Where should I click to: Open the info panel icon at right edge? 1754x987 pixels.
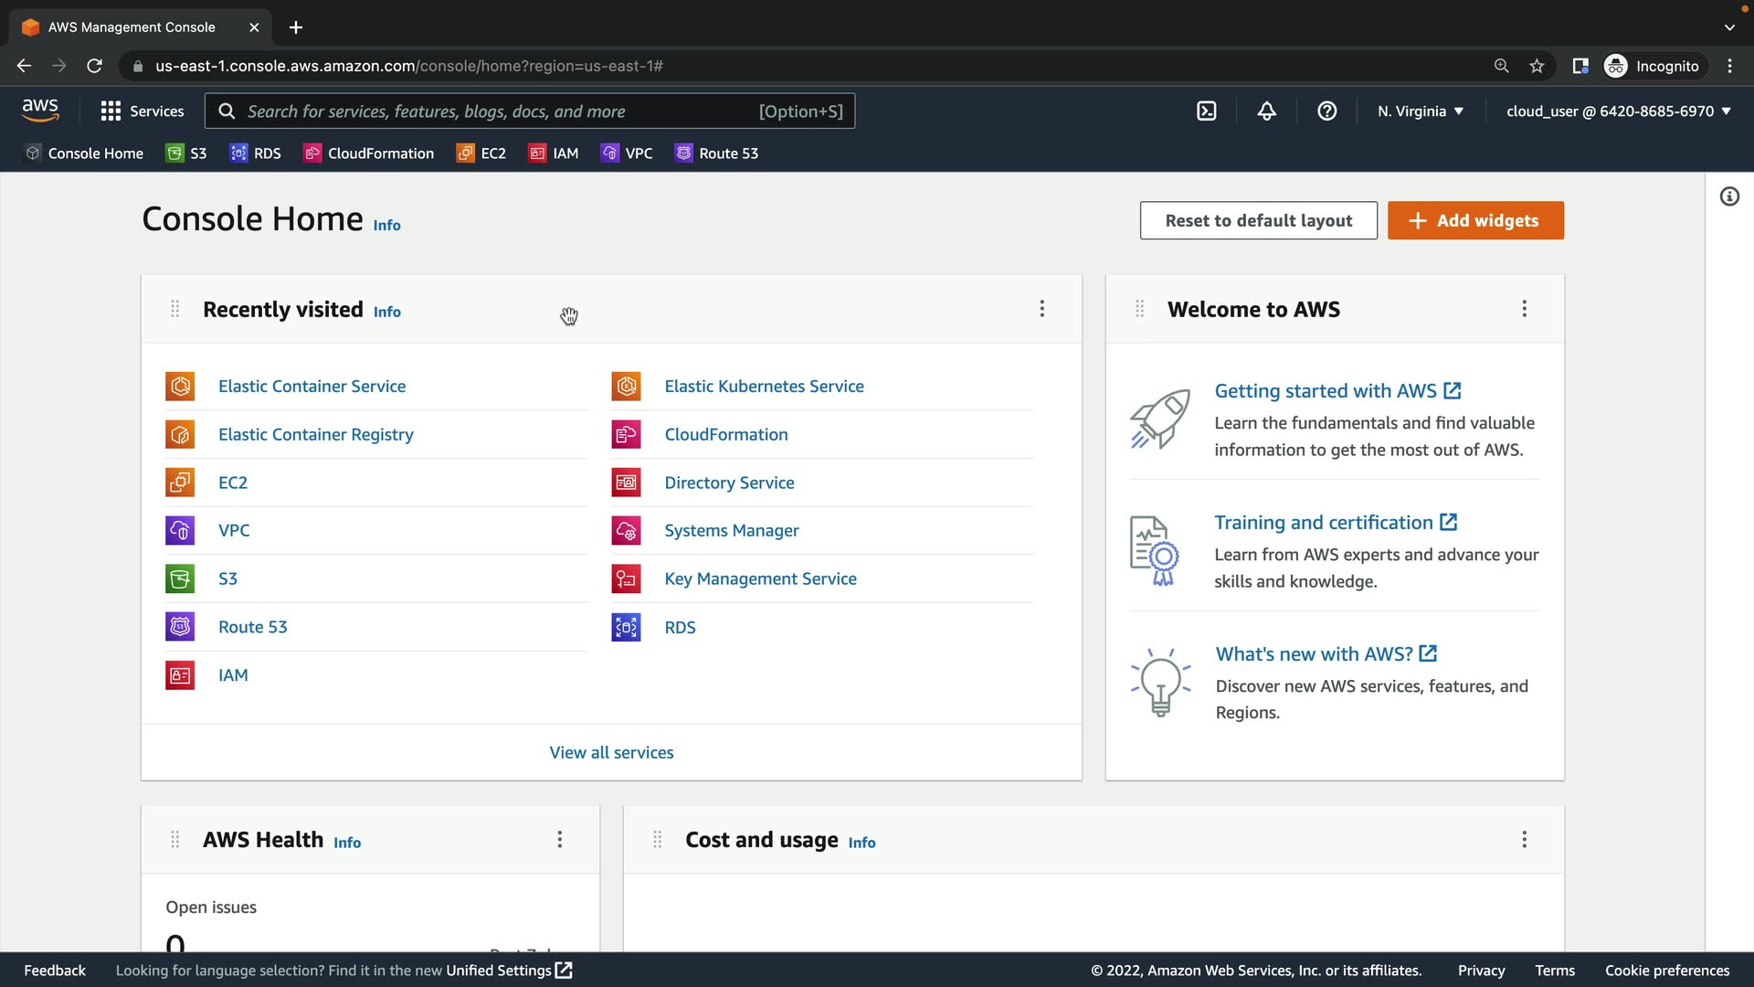click(x=1729, y=196)
